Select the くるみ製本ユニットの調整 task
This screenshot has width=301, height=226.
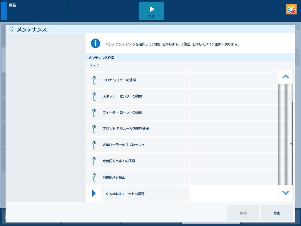point(145,194)
